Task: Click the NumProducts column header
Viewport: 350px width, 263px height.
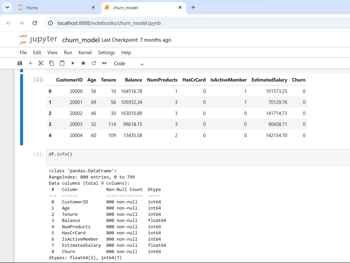Action: (162, 80)
